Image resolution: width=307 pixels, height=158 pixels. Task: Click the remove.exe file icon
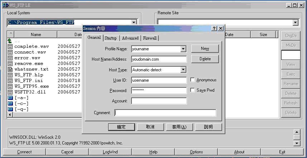click(x=10, y=63)
